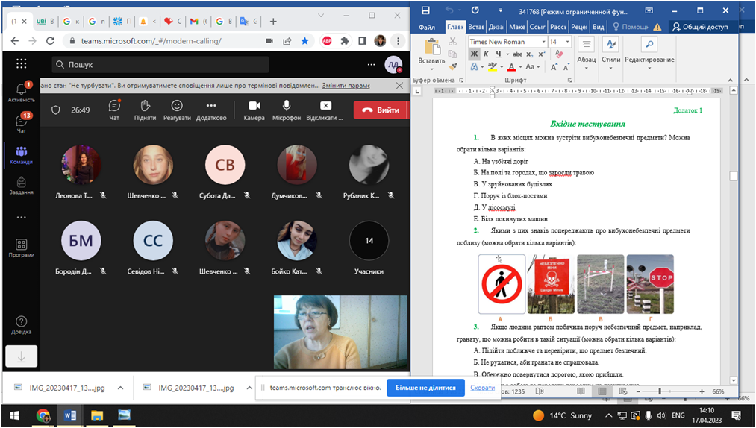
Task: Click Більше не ділитися stop sharing button
Action: coord(425,388)
